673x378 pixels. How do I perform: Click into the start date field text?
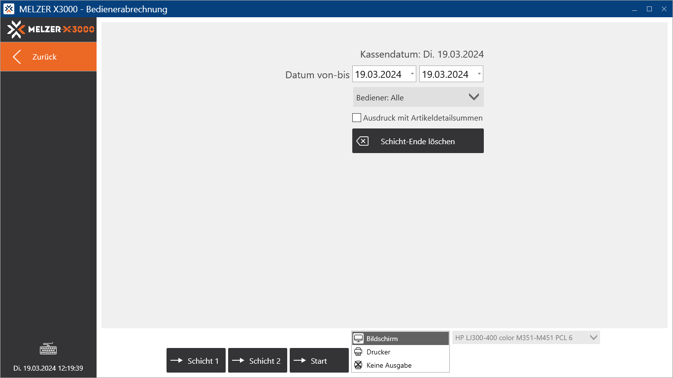pyautogui.click(x=378, y=74)
